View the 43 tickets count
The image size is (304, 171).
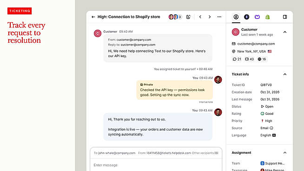pyautogui.click(x=249, y=59)
